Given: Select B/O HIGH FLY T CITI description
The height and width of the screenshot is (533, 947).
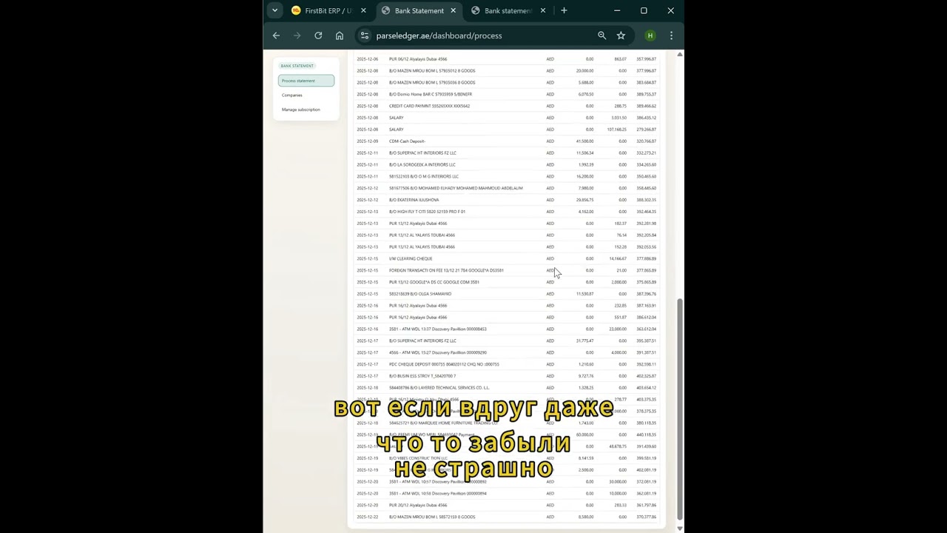Looking at the screenshot, I should pos(427,212).
